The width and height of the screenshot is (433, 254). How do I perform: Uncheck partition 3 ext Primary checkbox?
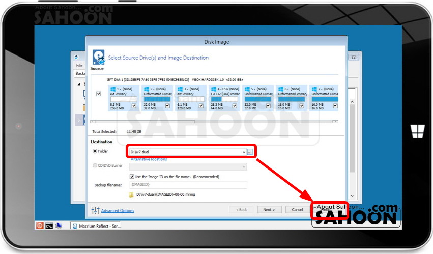coord(201,106)
